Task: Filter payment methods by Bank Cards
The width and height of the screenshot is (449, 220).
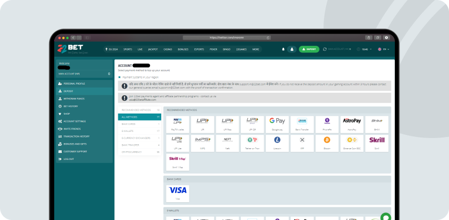Action: click(x=140, y=124)
